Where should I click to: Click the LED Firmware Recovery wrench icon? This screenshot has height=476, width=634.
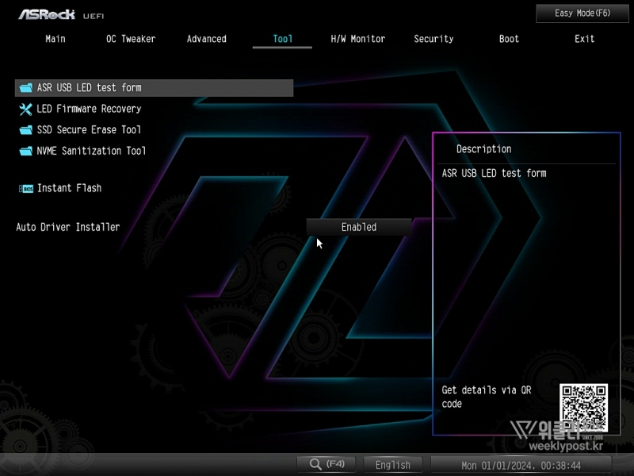25,109
